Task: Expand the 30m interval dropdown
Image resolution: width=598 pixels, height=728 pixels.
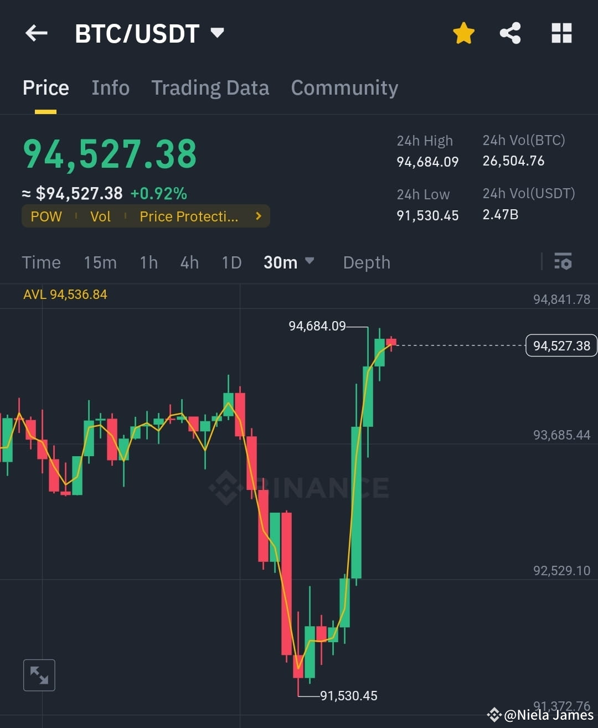Action: pos(289,262)
